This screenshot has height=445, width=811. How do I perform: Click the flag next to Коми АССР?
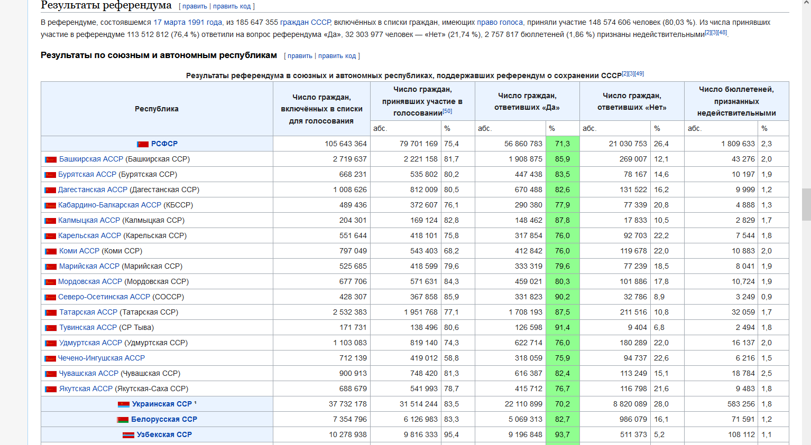(51, 251)
